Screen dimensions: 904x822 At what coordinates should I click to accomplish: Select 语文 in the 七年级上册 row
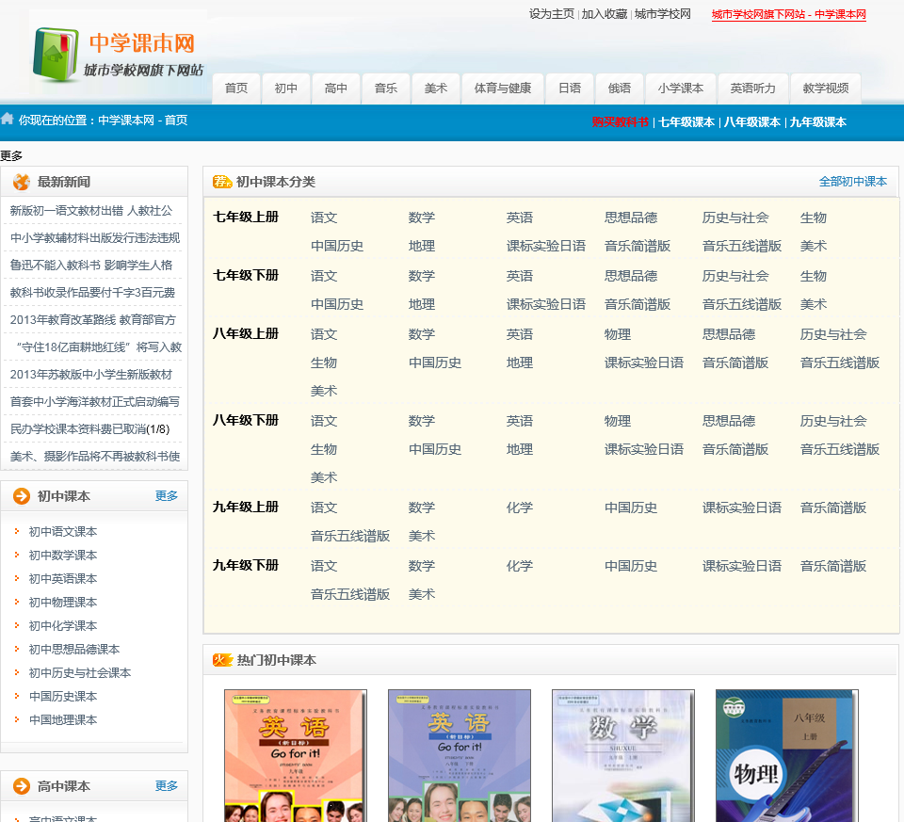tap(323, 218)
